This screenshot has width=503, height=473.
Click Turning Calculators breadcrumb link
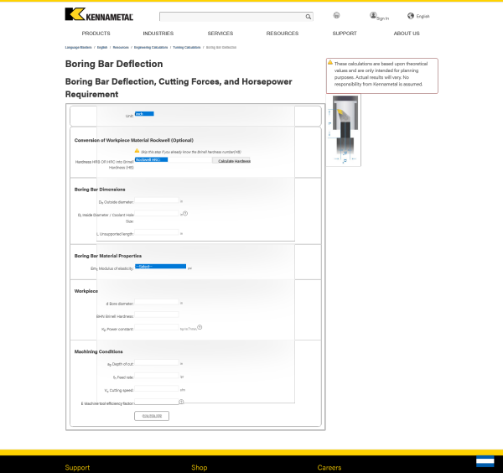187,48
